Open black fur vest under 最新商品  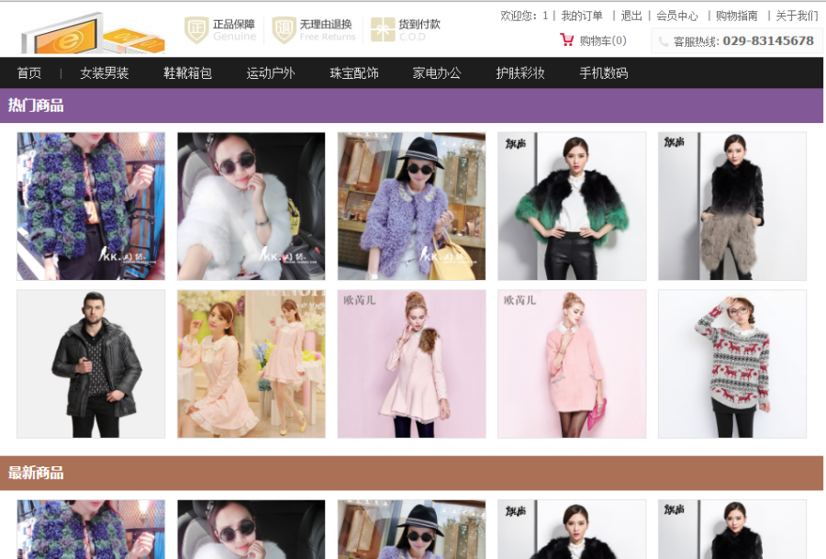pyautogui.click(x=732, y=529)
